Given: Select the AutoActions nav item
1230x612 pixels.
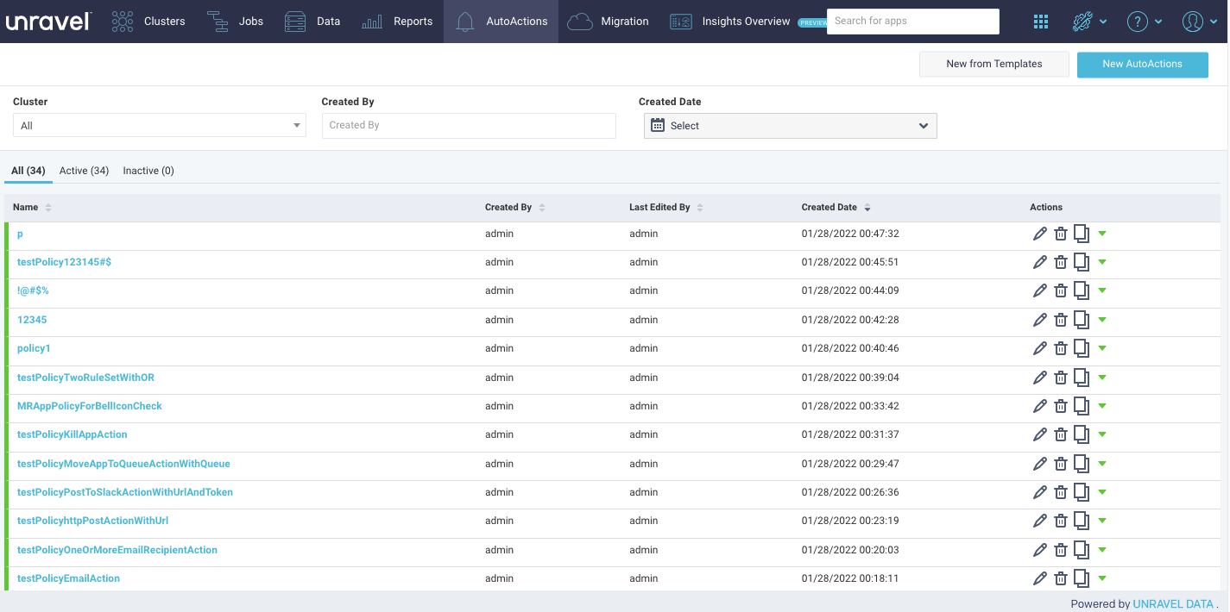Looking at the screenshot, I should (x=501, y=22).
